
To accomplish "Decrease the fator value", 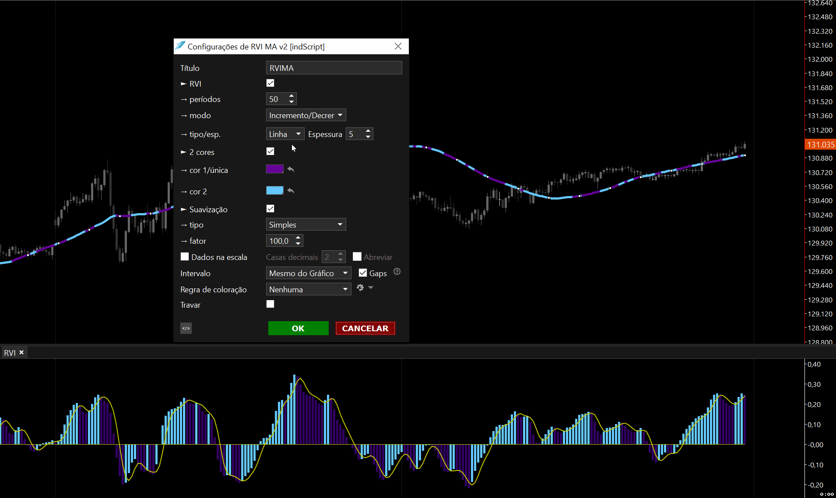I will pos(298,244).
